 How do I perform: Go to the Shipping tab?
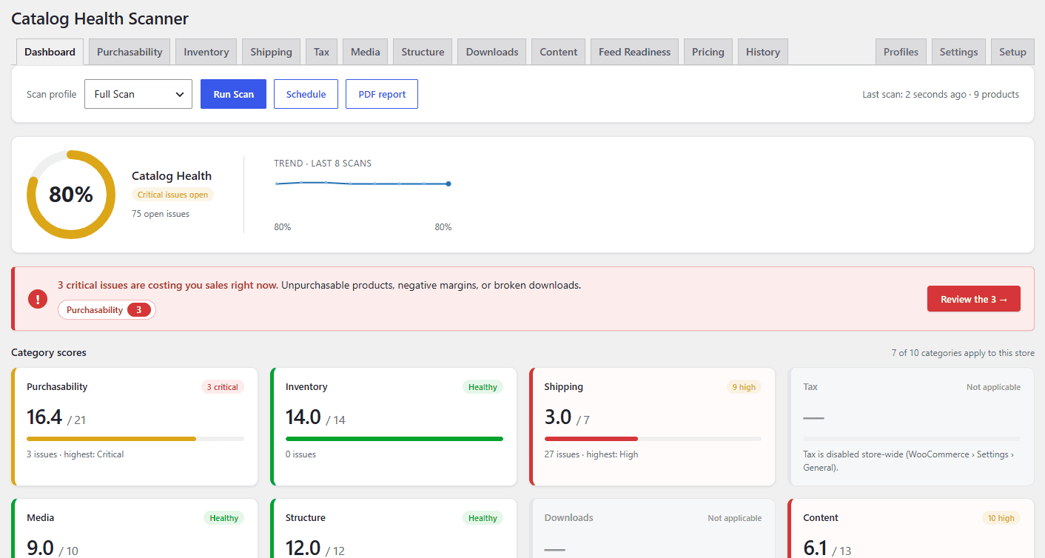[x=271, y=52]
